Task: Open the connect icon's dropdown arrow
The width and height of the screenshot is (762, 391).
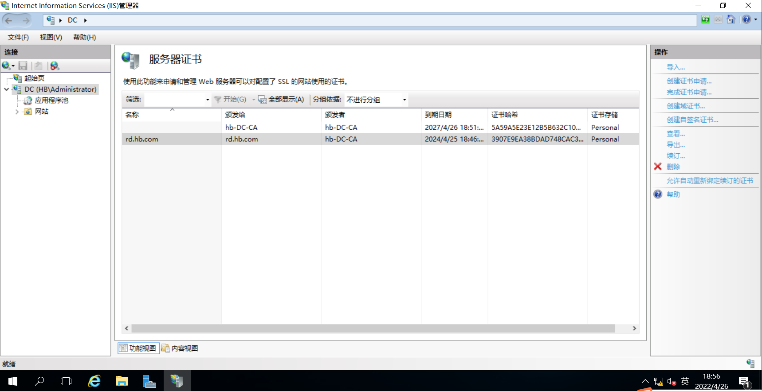Action: click(x=13, y=66)
